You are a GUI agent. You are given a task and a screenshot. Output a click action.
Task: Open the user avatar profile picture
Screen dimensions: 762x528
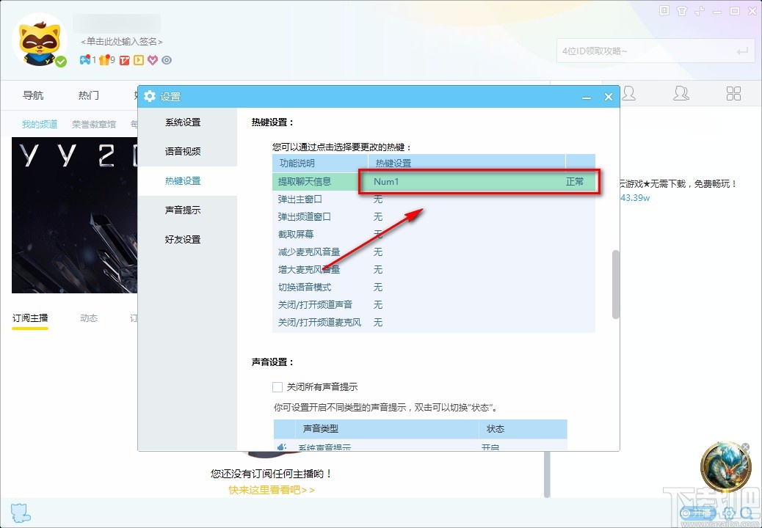pos(40,41)
